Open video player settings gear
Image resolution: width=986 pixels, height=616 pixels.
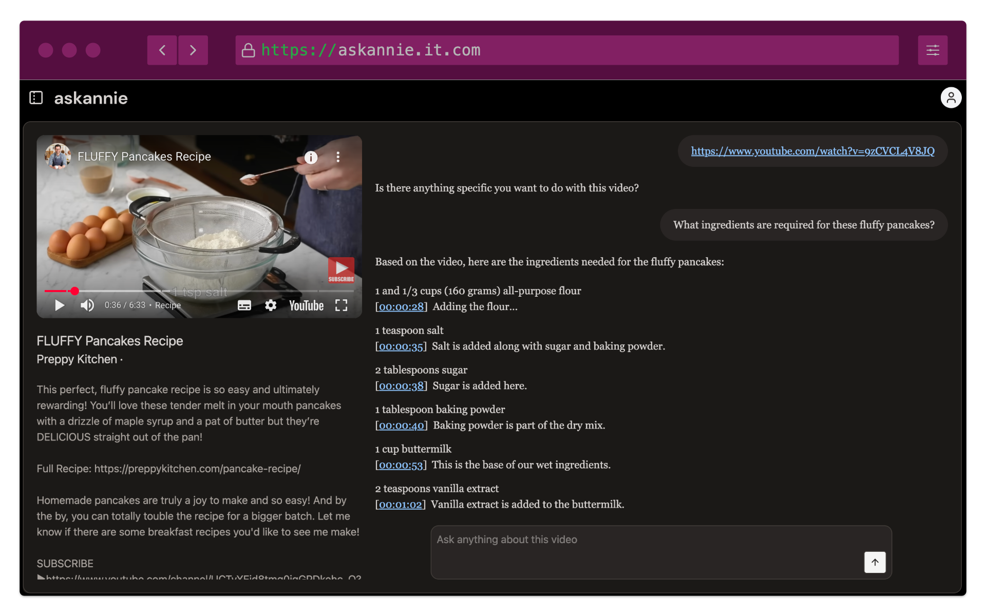click(271, 305)
